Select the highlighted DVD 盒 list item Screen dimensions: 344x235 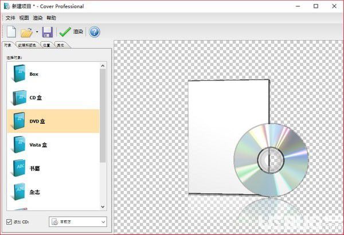53,121
